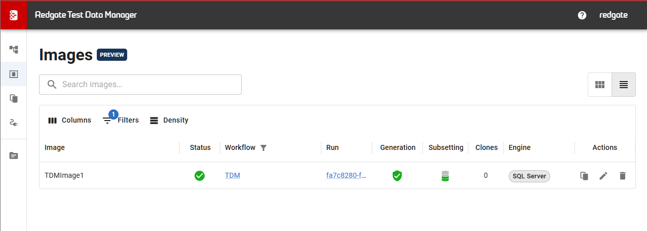Click the Workflow column filter icon
The image size is (647, 231).
(x=263, y=148)
